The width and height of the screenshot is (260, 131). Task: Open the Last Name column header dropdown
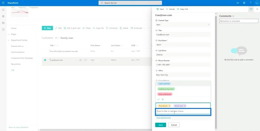click(x=122, y=46)
